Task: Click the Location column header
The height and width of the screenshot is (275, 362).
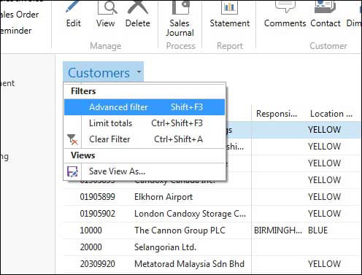Action: click(x=331, y=114)
